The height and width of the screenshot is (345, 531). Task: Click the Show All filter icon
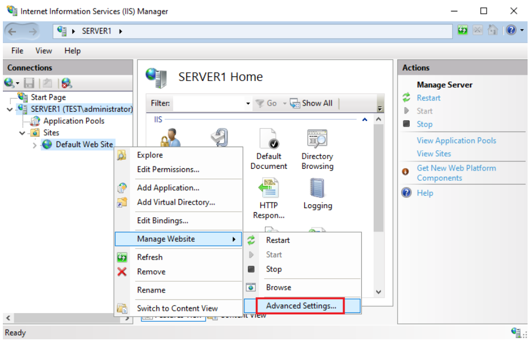pyautogui.click(x=295, y=103)
